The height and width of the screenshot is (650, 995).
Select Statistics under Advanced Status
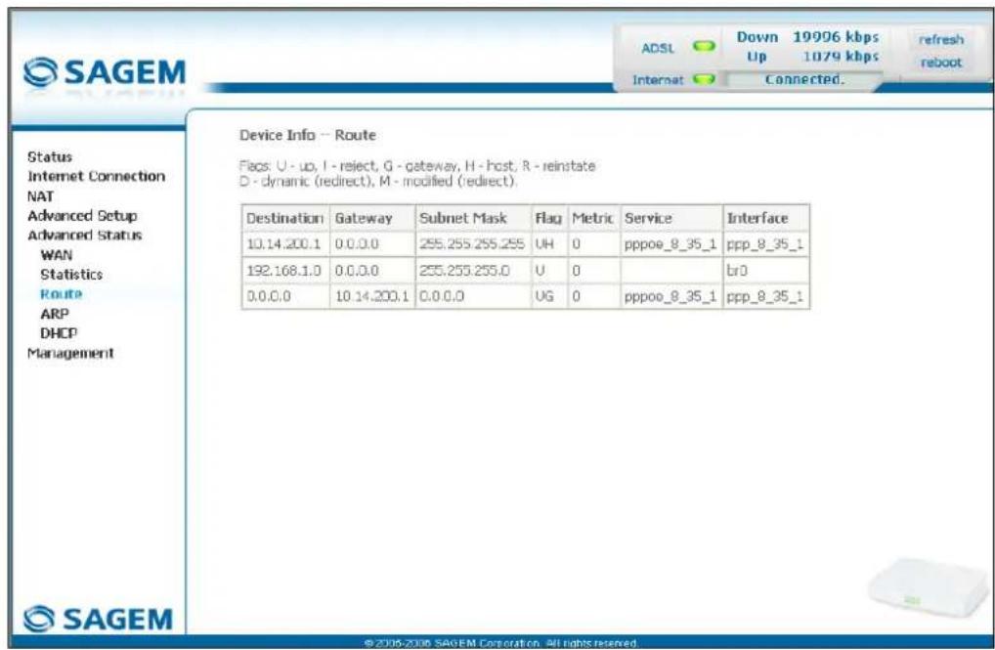click(x=71, y=275)
